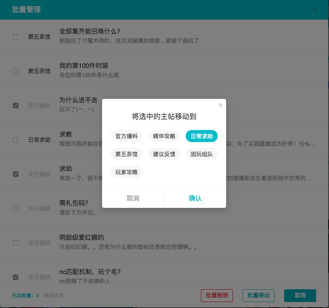The height and width of the screenshot is (308, 329).
Task: Select the 官方爆料 destination category
Action: (x=126, y=136)
